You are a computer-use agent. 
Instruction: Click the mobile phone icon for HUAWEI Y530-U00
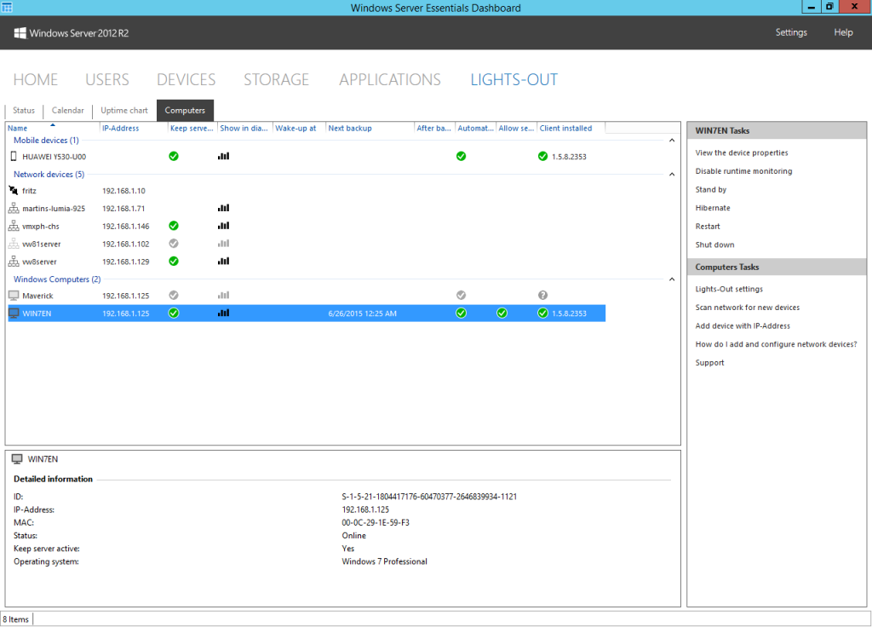pos(14,156)
